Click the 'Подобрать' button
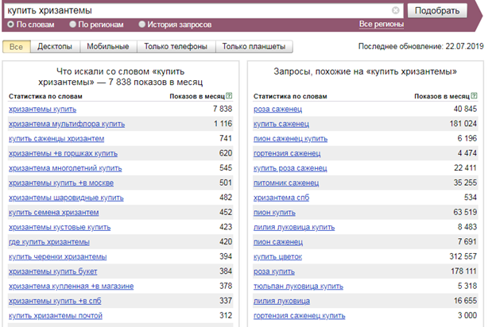The image size is (496, 327). (x=437, y=11)
